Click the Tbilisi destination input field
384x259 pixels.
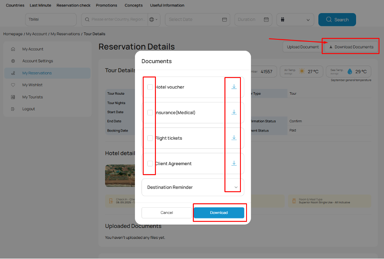click(x=50, y=19)
